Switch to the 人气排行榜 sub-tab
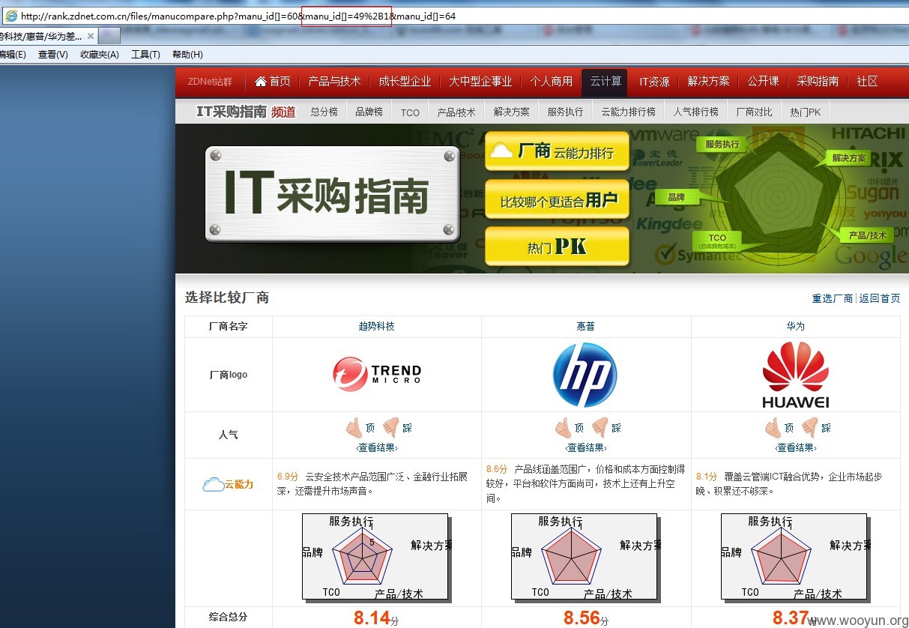 tap(695, 112)
